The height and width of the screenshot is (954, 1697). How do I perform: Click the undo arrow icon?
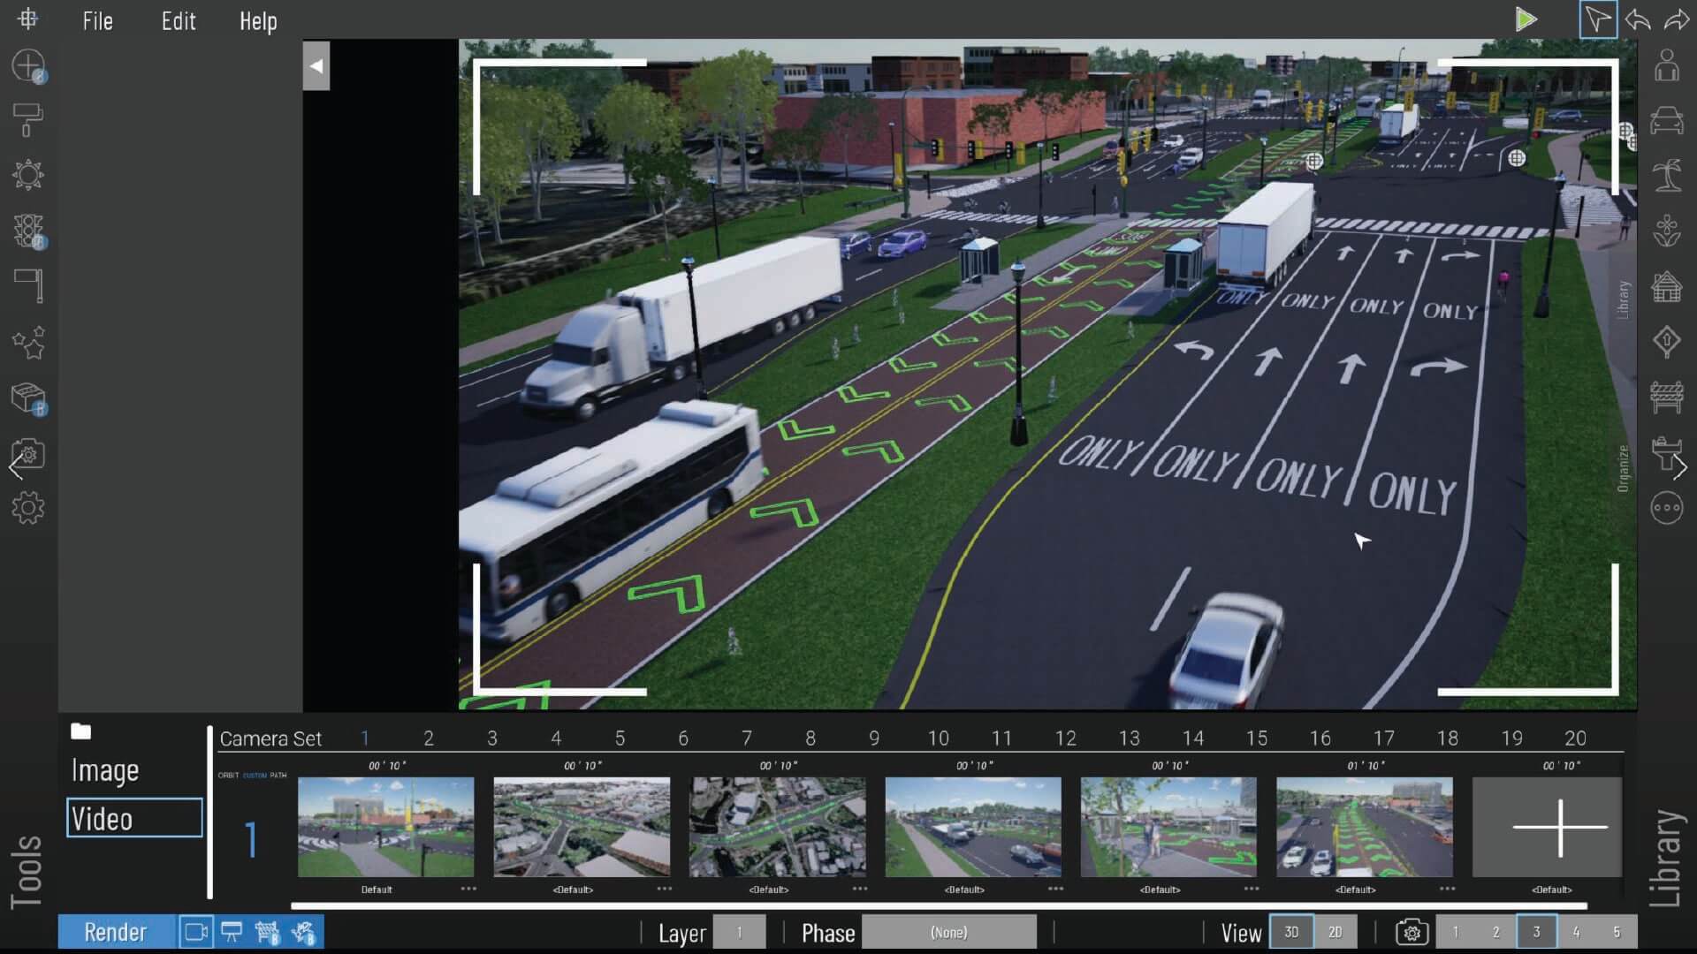pos(1638,19)
